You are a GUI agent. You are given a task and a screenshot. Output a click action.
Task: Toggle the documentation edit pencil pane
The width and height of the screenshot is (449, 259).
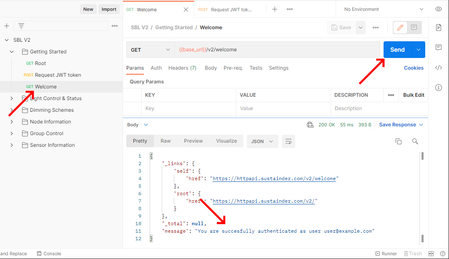(400, 27)
